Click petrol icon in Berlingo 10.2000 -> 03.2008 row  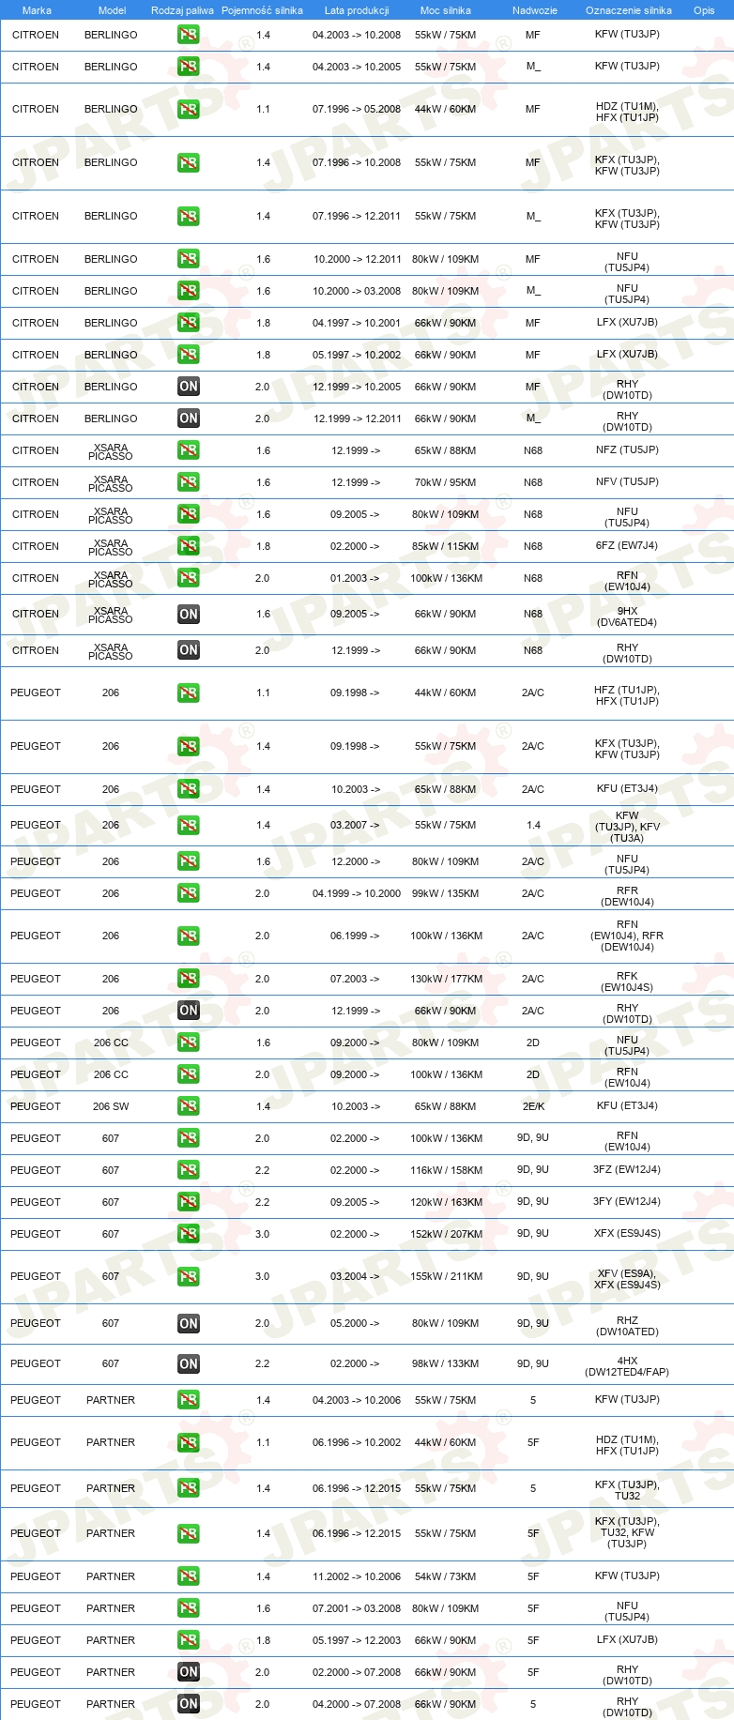point(189,291)
